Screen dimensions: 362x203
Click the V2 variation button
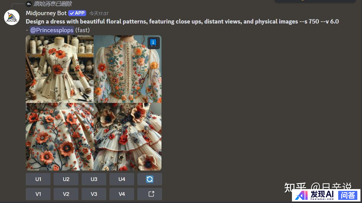66,194
